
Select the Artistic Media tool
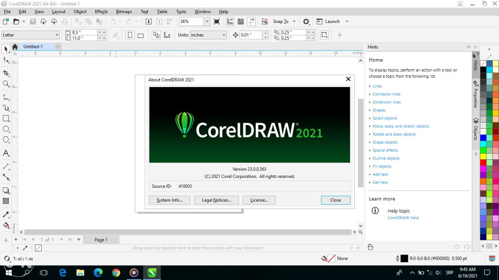tap(6, 108)
